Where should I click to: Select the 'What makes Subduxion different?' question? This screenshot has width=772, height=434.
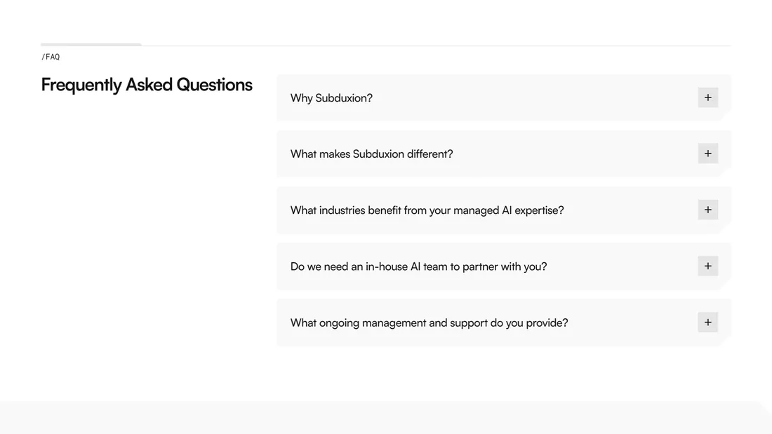(372, 154)
